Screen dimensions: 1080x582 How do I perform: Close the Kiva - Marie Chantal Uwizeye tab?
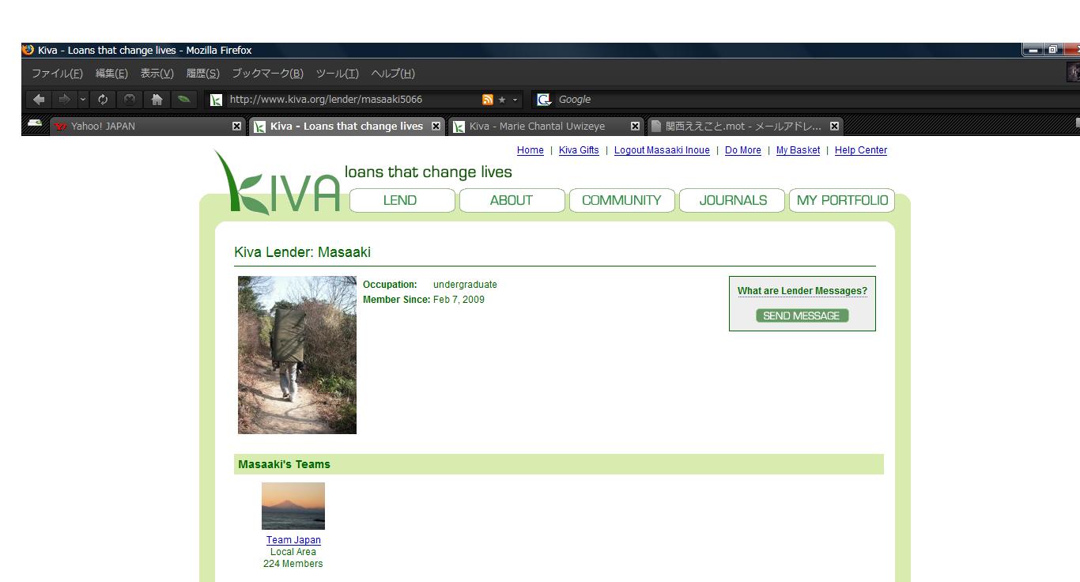pyautogui.click(x=635, y=127)
